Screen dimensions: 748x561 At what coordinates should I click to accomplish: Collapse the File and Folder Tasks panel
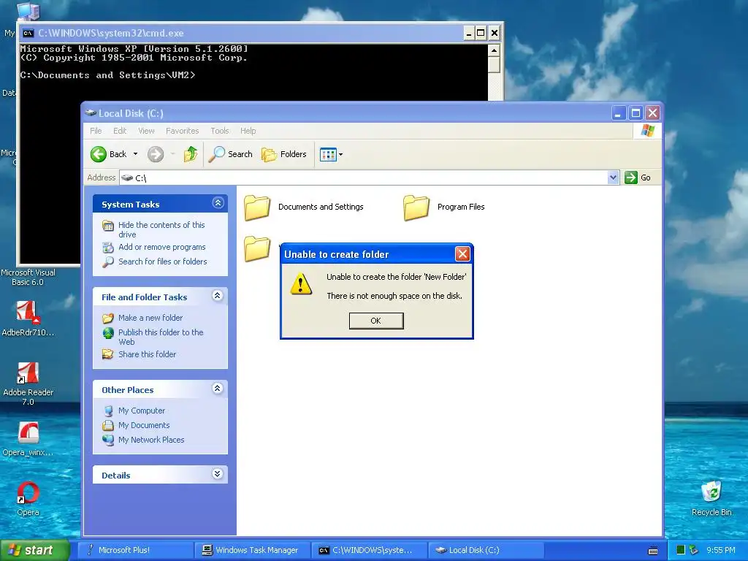coord(218,296)
